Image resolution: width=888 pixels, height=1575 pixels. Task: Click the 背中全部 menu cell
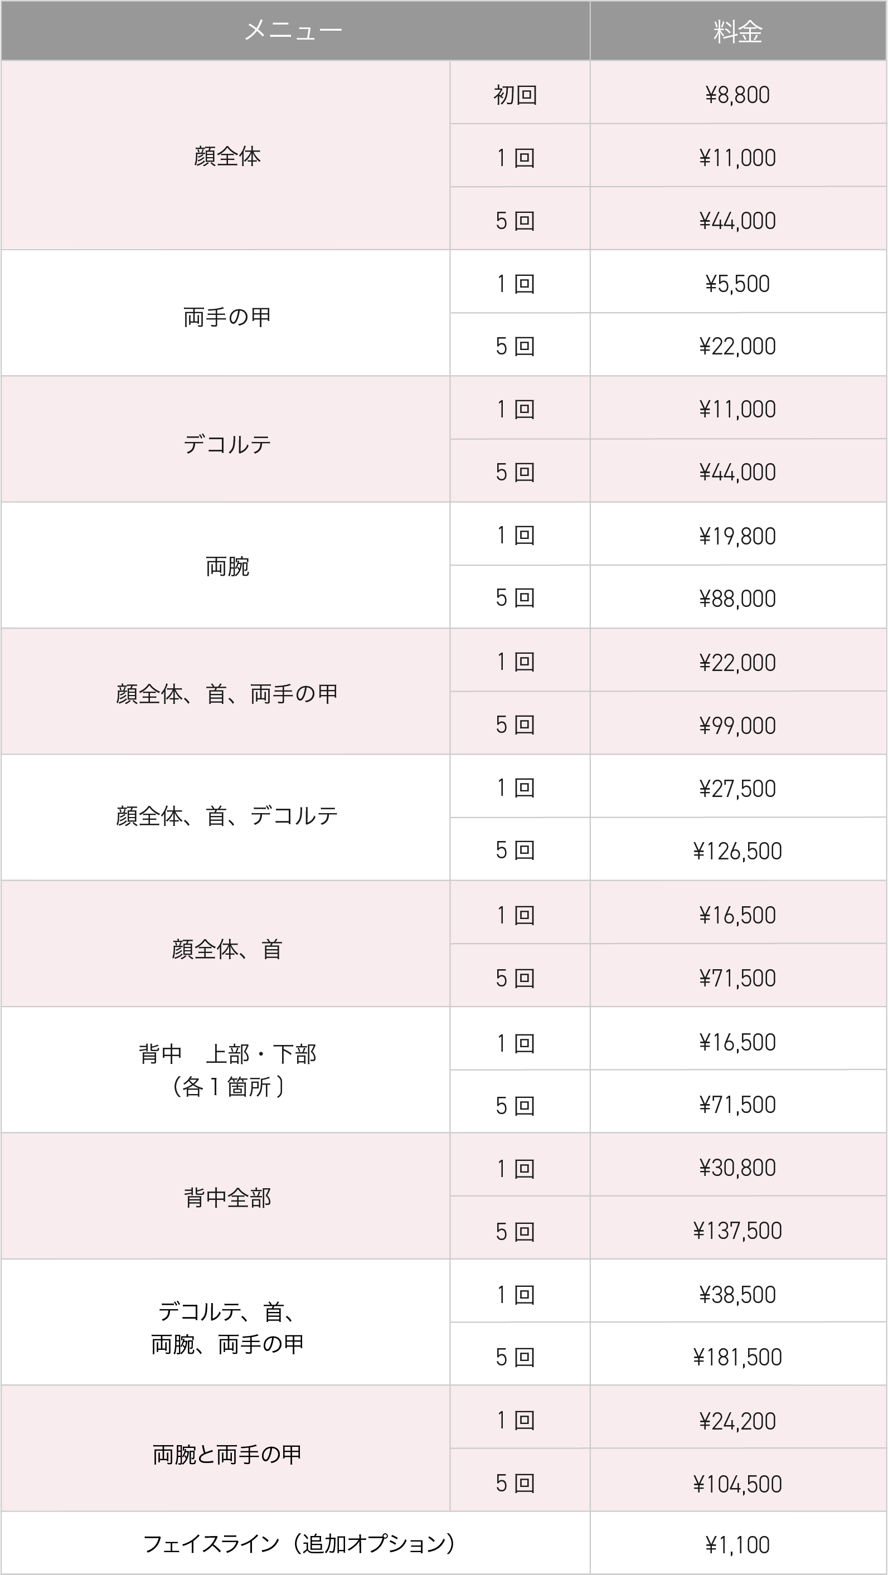tap(227, 1197)
